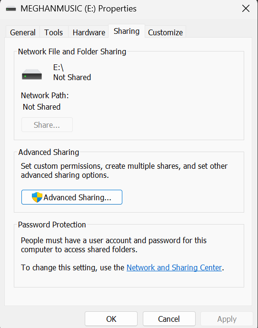Image resolution: width=258 pixels, height=328 pixels.
Task: Switch to the General tab
Action: pyautogui.click(x=22, y=32)
